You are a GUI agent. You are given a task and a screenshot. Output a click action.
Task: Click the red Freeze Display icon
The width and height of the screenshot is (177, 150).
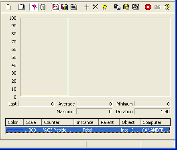tap(148, 7)
